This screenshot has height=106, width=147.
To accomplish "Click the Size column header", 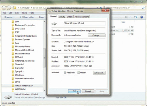I will (123, 22).
